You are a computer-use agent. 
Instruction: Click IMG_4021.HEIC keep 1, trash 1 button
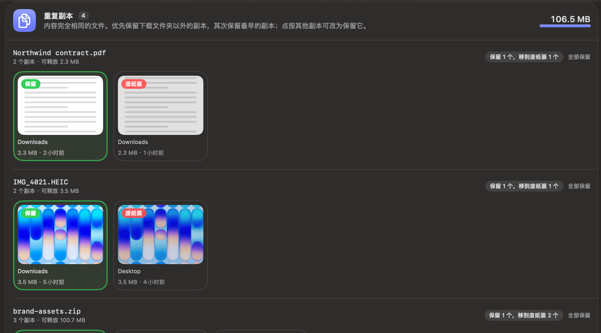click(x=524, y=186)
